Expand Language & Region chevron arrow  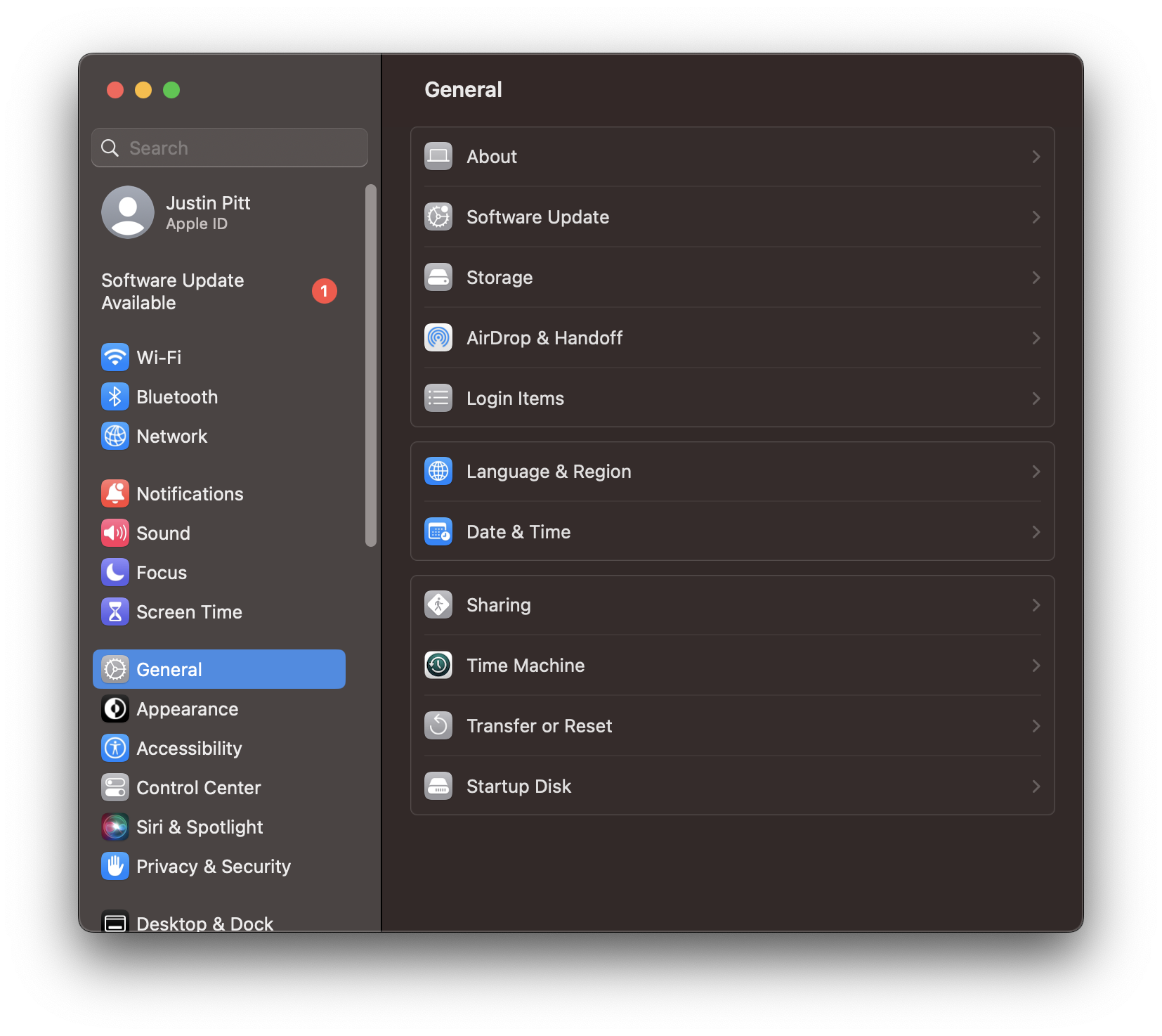pyautogui.click(x=1036, y=472)
